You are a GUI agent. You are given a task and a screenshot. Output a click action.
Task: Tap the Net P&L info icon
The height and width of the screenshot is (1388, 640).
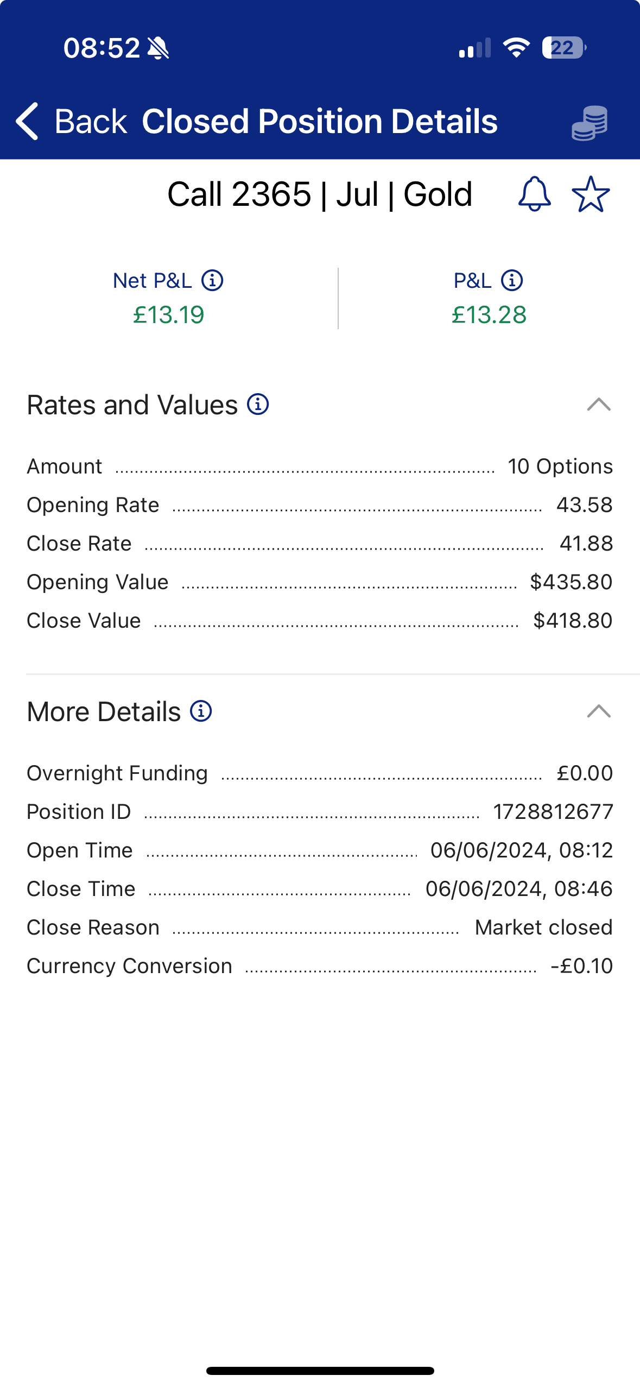(x=212, y=281)
